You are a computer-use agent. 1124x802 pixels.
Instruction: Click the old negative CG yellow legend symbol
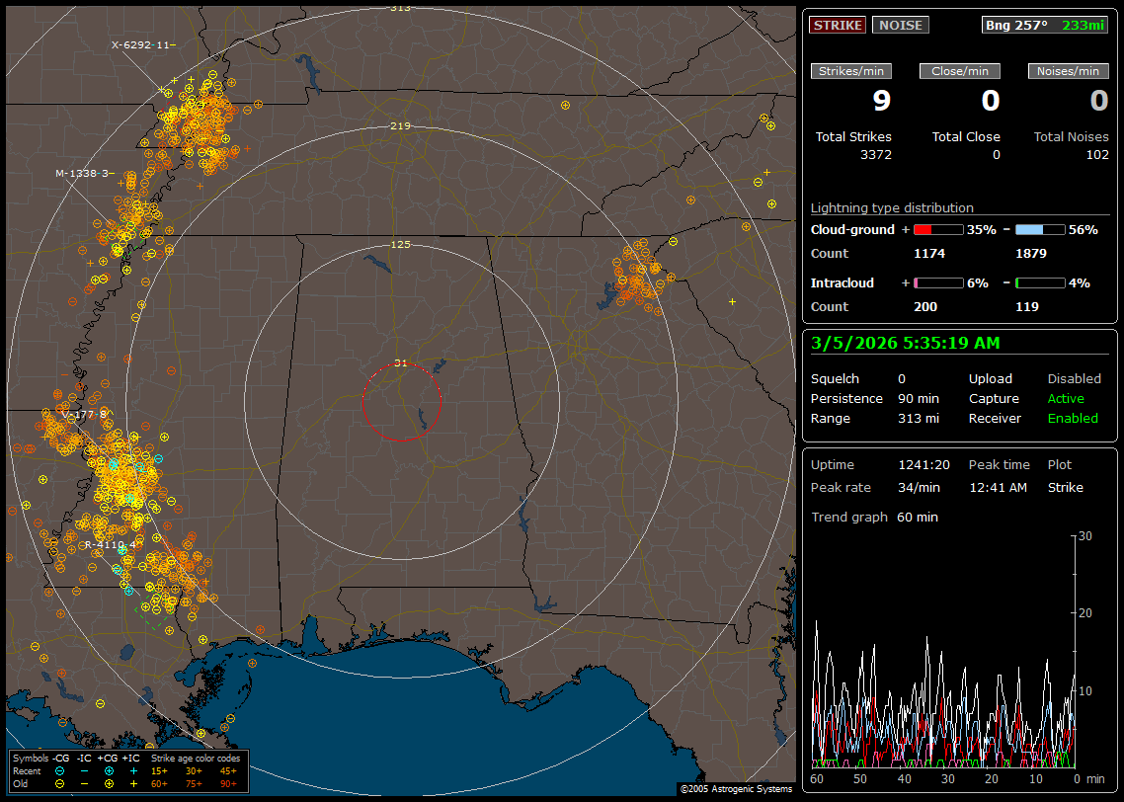click(59, 783)
